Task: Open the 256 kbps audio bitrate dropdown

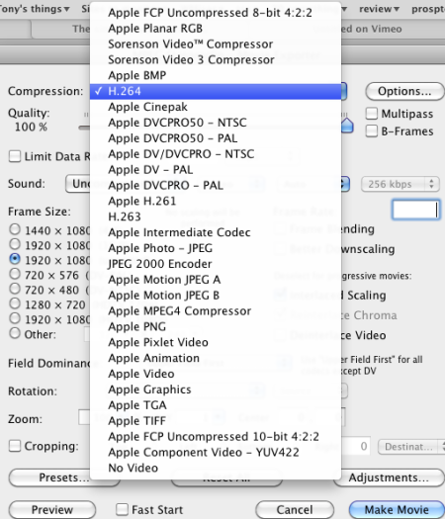Action: tap(400, 184)
